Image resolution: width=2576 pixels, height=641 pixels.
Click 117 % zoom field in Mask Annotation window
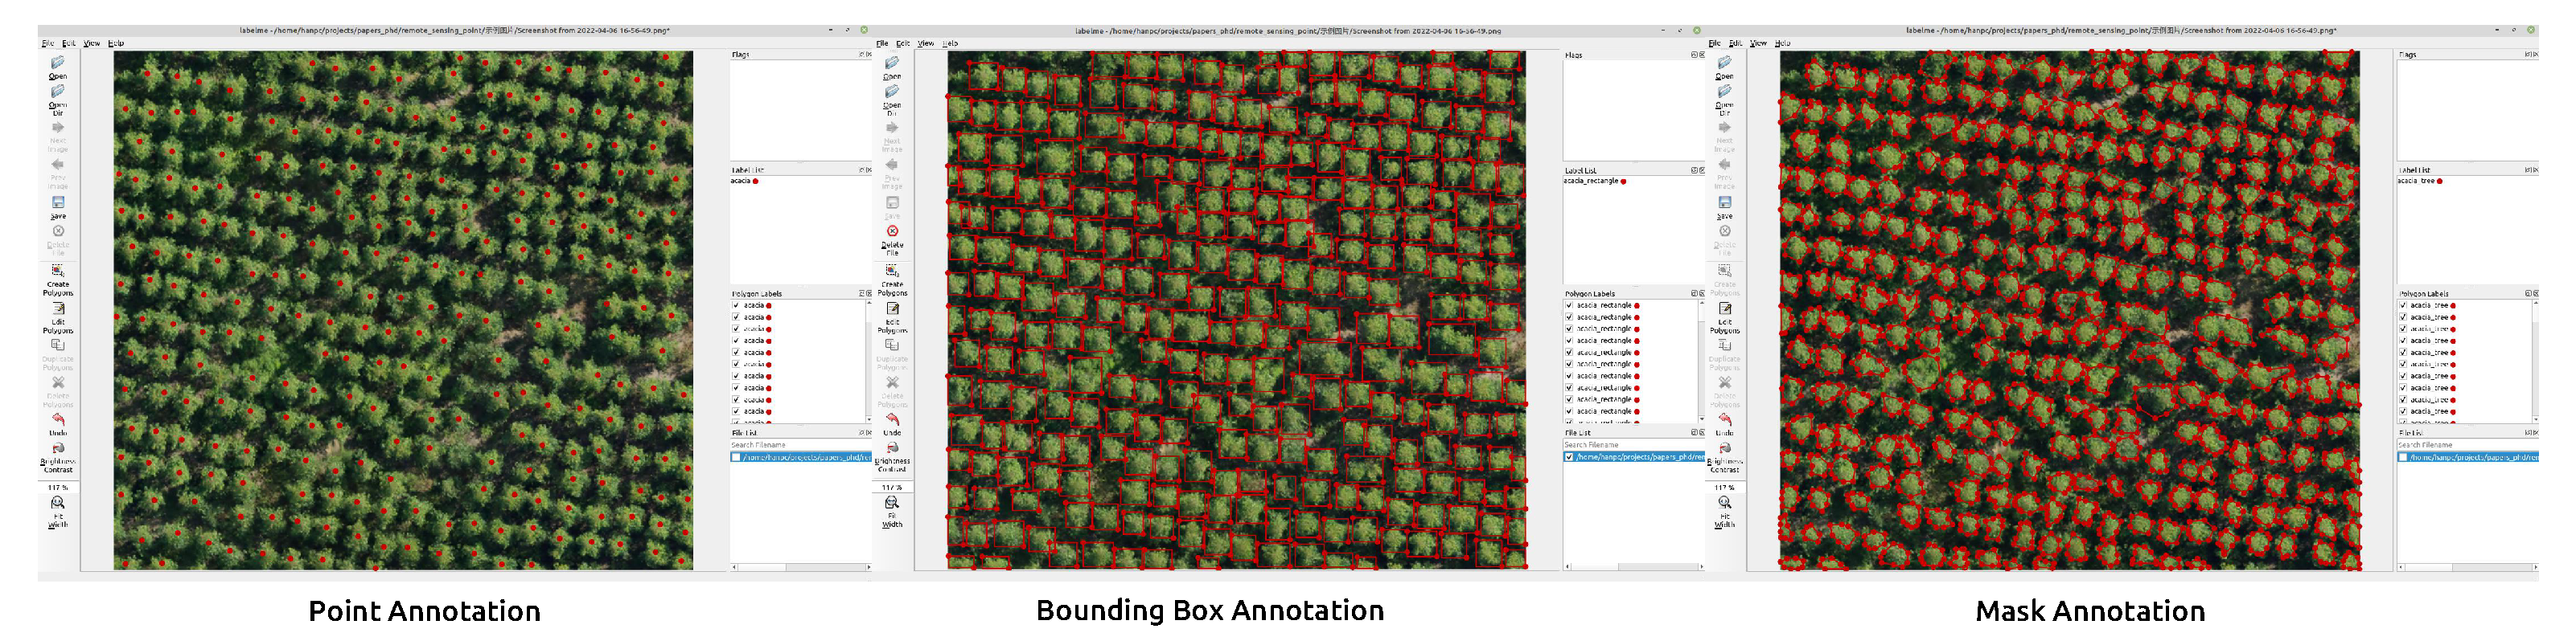[1725, 488]
